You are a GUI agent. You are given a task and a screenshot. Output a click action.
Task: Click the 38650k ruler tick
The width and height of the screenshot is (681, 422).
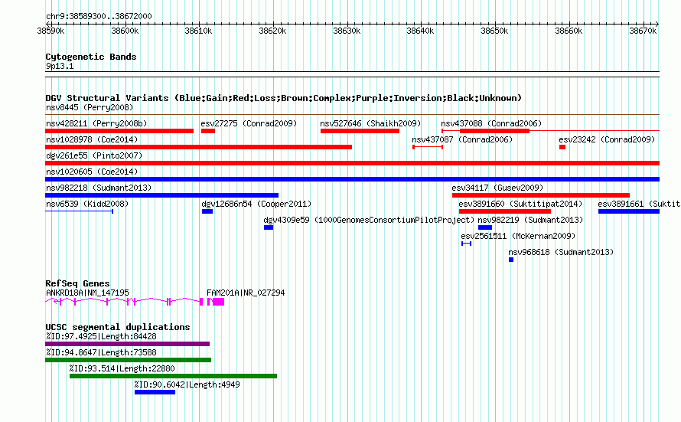494,31
